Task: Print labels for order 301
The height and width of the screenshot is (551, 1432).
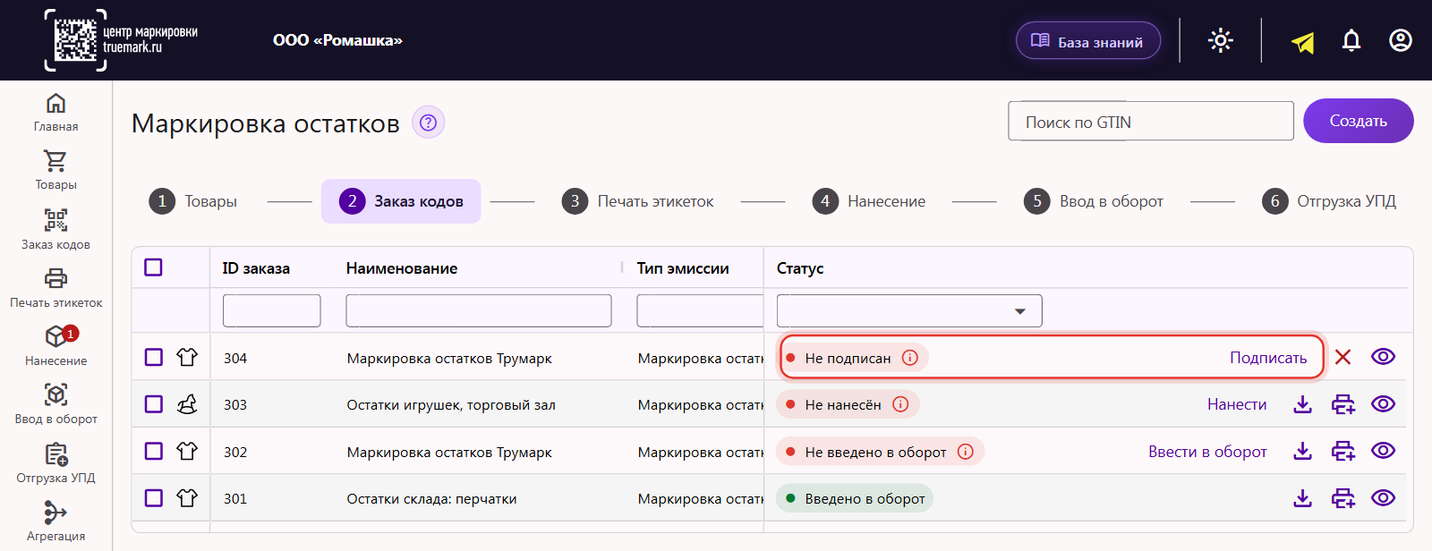Action: (x=1342, y=498)
